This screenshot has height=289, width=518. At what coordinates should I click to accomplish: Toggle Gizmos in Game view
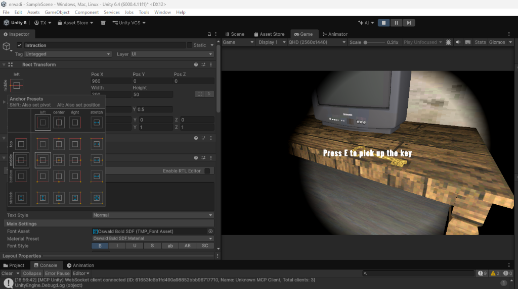pyautogui.click(x=497, y=42)
